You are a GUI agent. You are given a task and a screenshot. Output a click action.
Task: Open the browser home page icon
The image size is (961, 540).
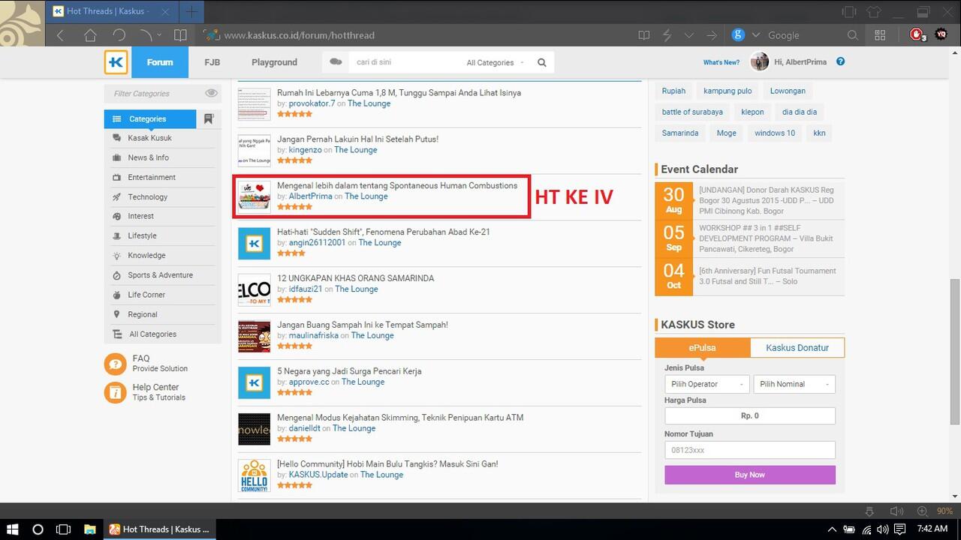90,35
